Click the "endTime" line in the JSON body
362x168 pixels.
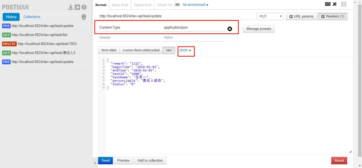(x=133, y=70)
